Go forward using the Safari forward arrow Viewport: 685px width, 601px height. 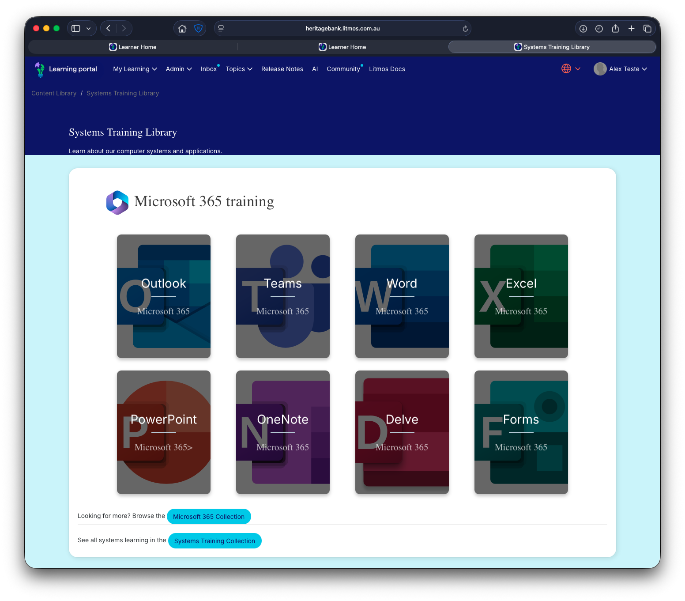pyautogui.click(x=124, y=28)
